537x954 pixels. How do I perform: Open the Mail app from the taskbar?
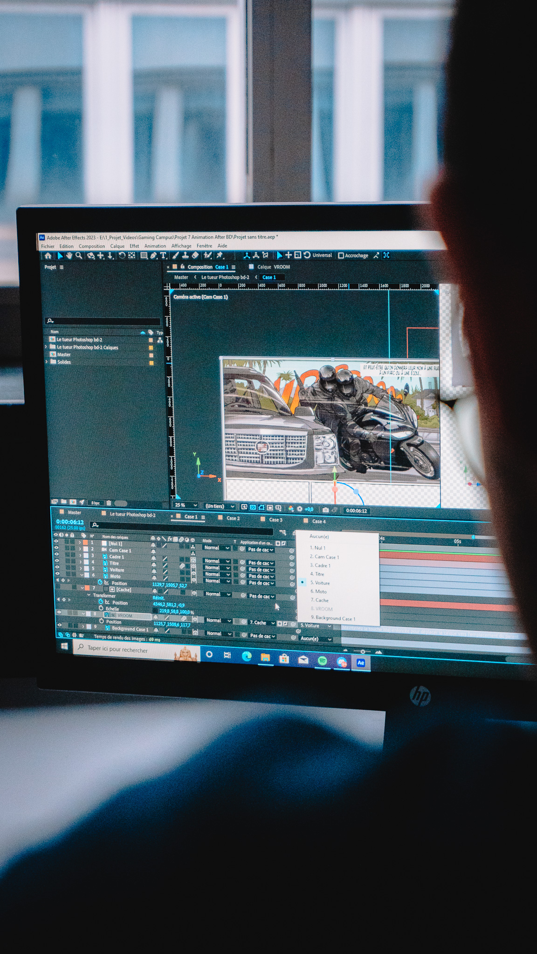[303, 660]
